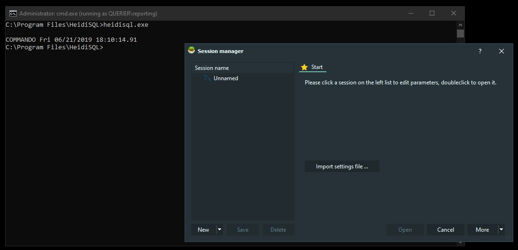Click the New session button
Screen dimensions: 518x250
203,229
